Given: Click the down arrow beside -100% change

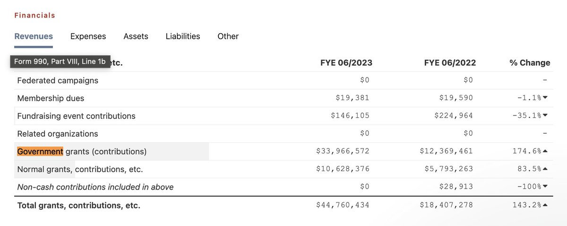Looking at the screenshot, I should [x=545, y=187].
